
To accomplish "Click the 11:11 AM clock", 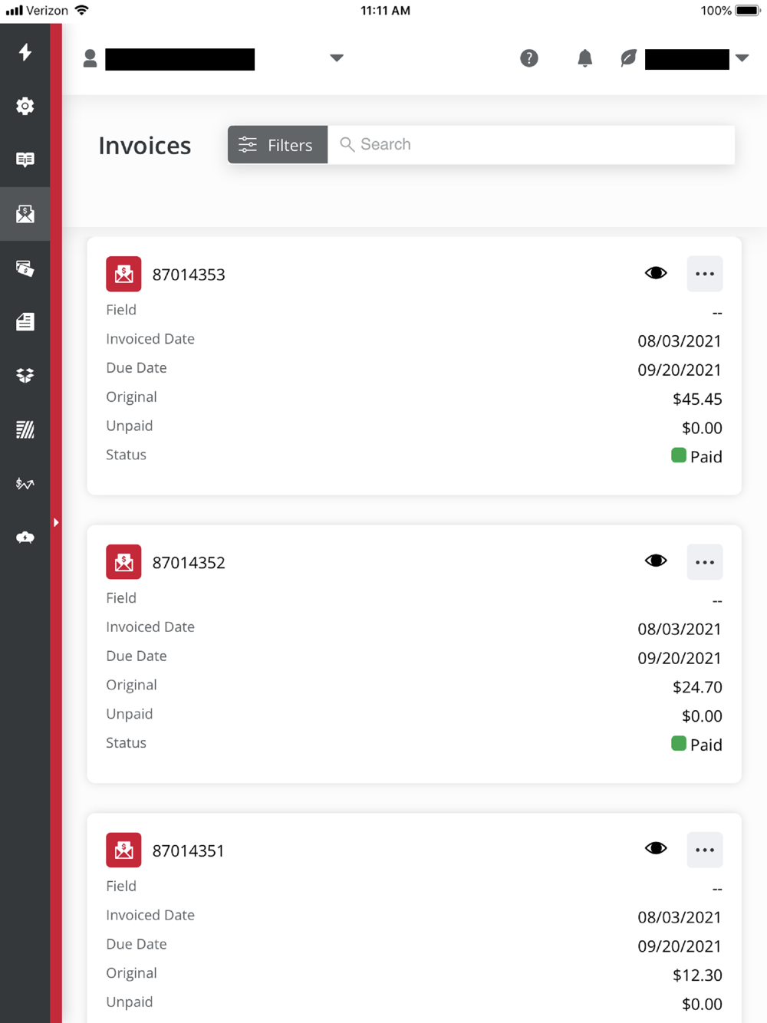I will [x=385, y=11].
